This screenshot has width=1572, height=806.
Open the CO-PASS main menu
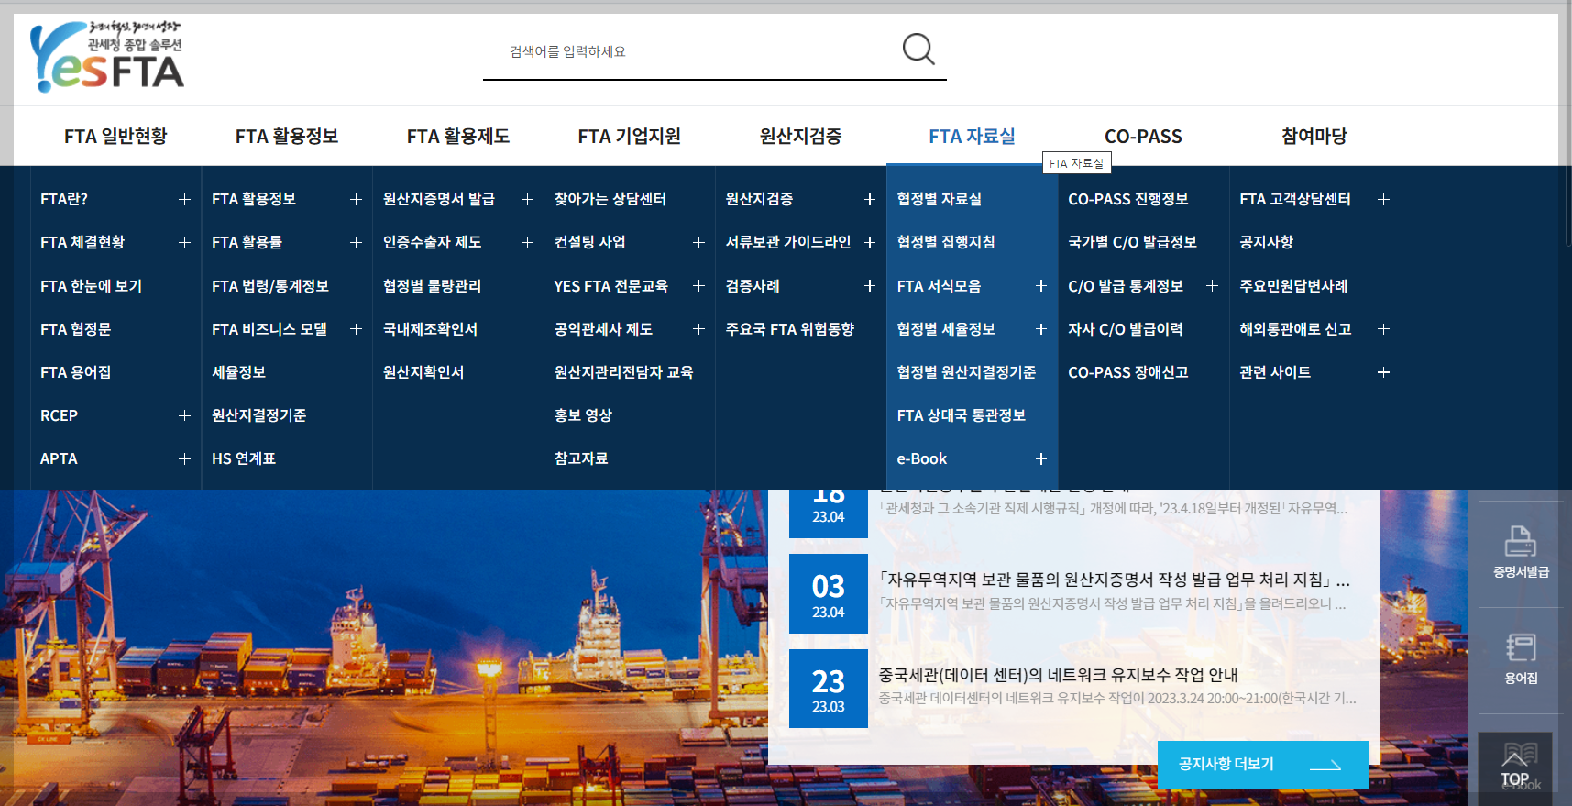click(1143, 136)
